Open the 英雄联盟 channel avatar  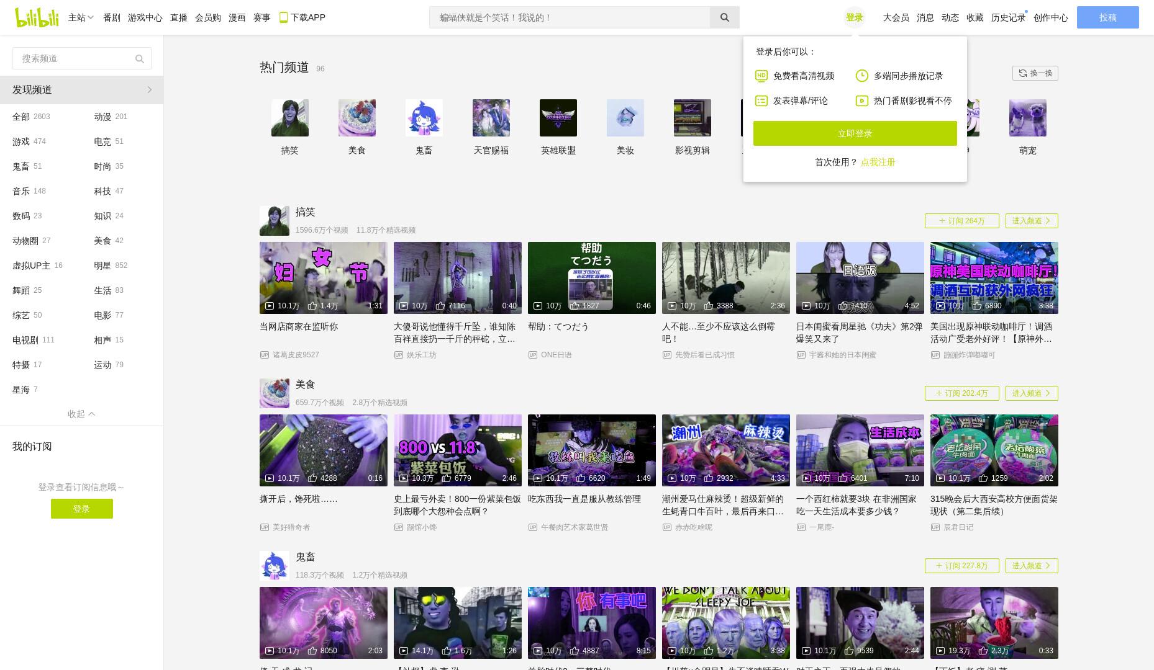tap(558, 118)
